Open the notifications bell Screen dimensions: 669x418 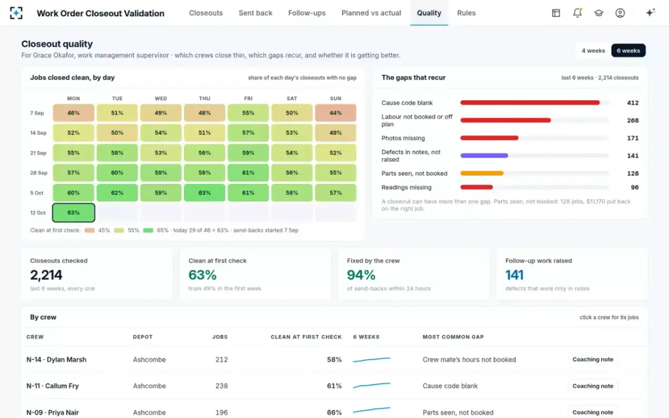578,13
